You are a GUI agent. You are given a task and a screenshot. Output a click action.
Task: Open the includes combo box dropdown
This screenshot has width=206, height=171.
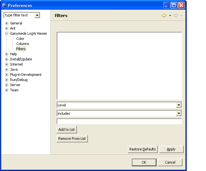point(179,113)
